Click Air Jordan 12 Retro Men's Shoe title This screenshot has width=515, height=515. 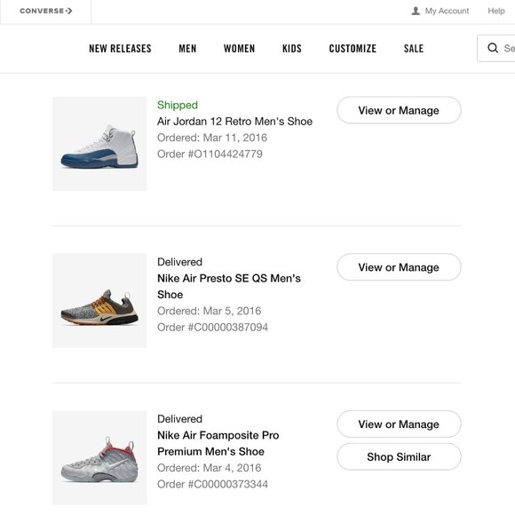[x=234, y=121]
